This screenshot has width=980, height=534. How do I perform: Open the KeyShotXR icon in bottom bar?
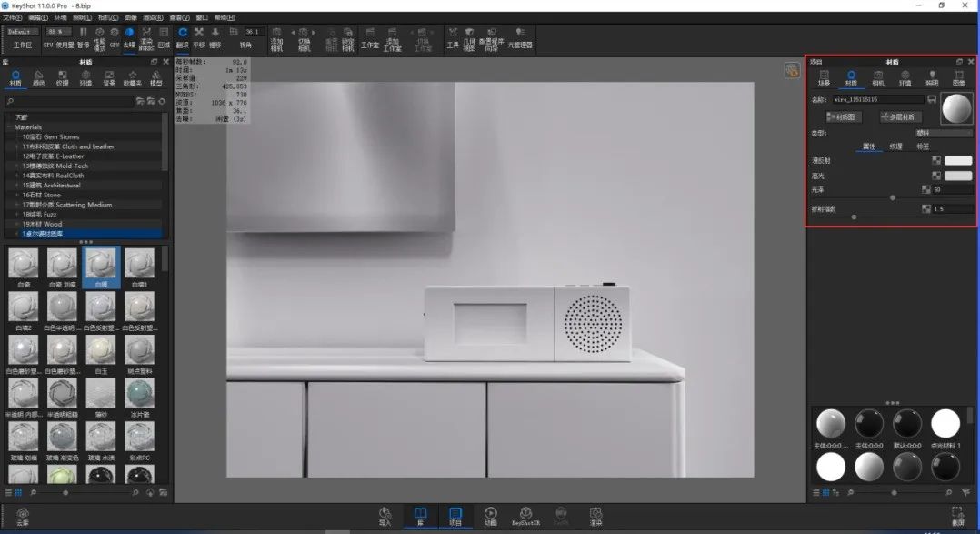point(525,517)
